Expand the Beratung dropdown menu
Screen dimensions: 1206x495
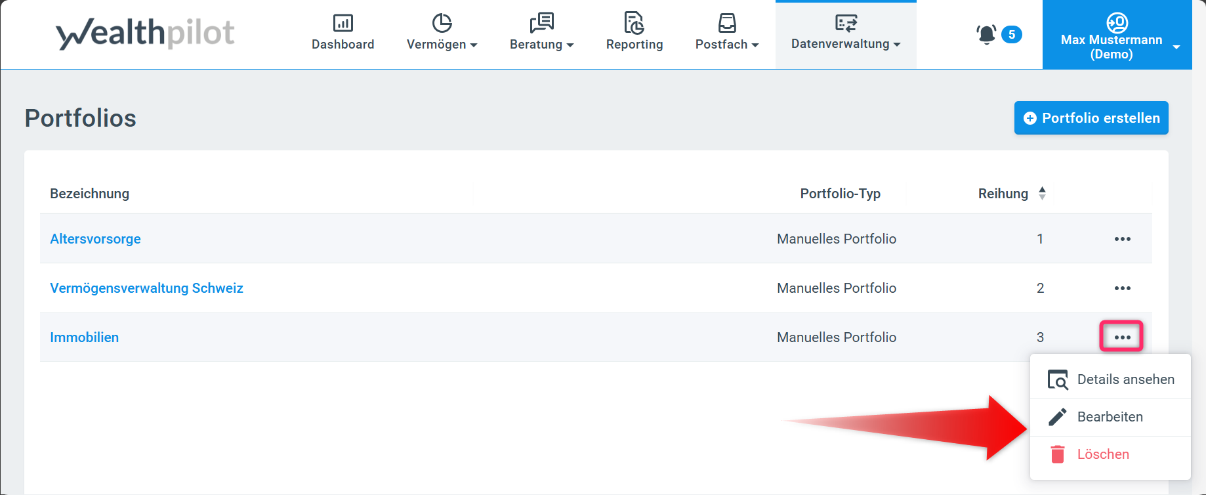pos(541,44)
